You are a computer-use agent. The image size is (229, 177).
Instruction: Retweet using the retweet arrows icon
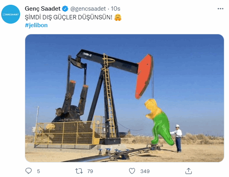(79, 171)
